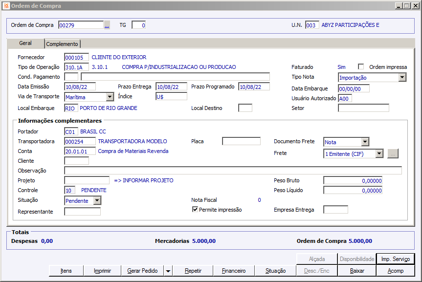Viewport: 422px width, 282px height.
Task: Uncheck the Permite impressão checkbox
Action: click(195, 210)
